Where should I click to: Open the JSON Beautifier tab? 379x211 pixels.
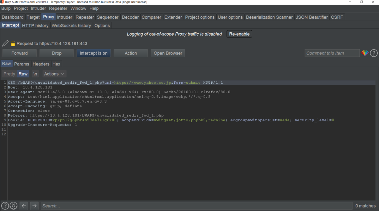coord(312,17)
